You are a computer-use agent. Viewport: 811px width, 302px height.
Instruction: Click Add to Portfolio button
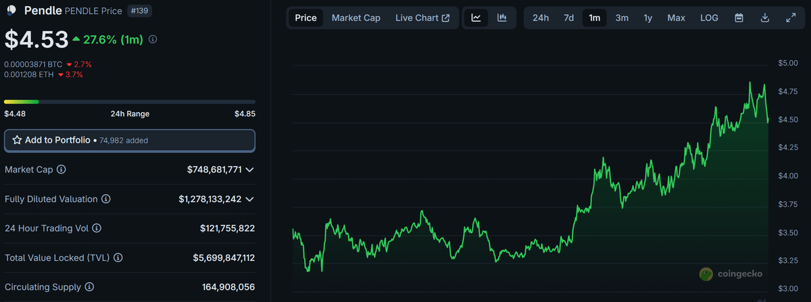(130, 140)
